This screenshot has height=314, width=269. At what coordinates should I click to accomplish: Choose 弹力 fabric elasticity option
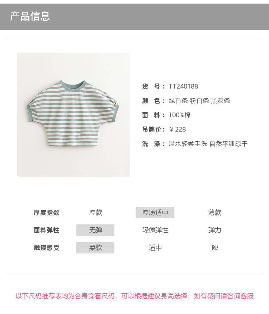coord(215,230)
